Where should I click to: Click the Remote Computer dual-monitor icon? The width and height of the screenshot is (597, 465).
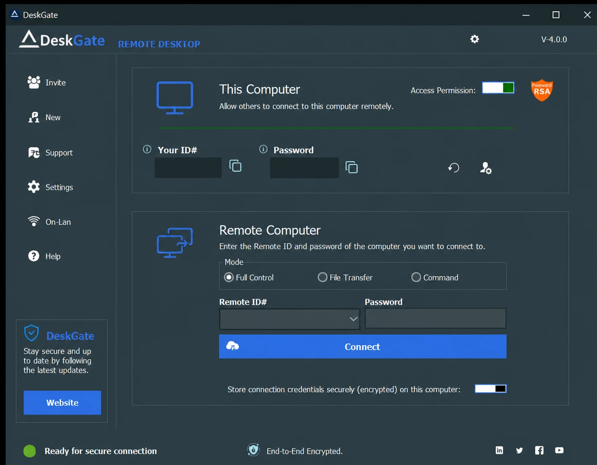point(175,243)
